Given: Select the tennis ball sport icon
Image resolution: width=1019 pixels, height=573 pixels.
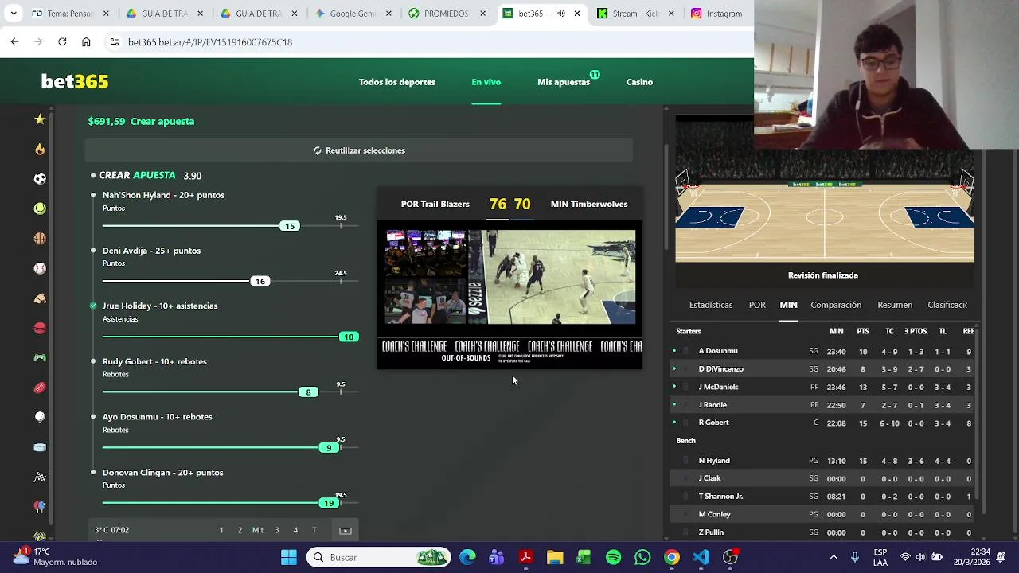Looking at the screenshot, I should [40, 209].
